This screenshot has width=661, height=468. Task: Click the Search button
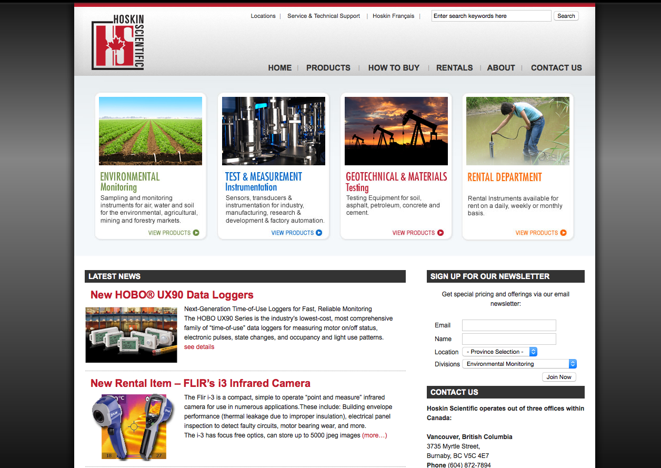pyautogui.click(x=566, y=16)
